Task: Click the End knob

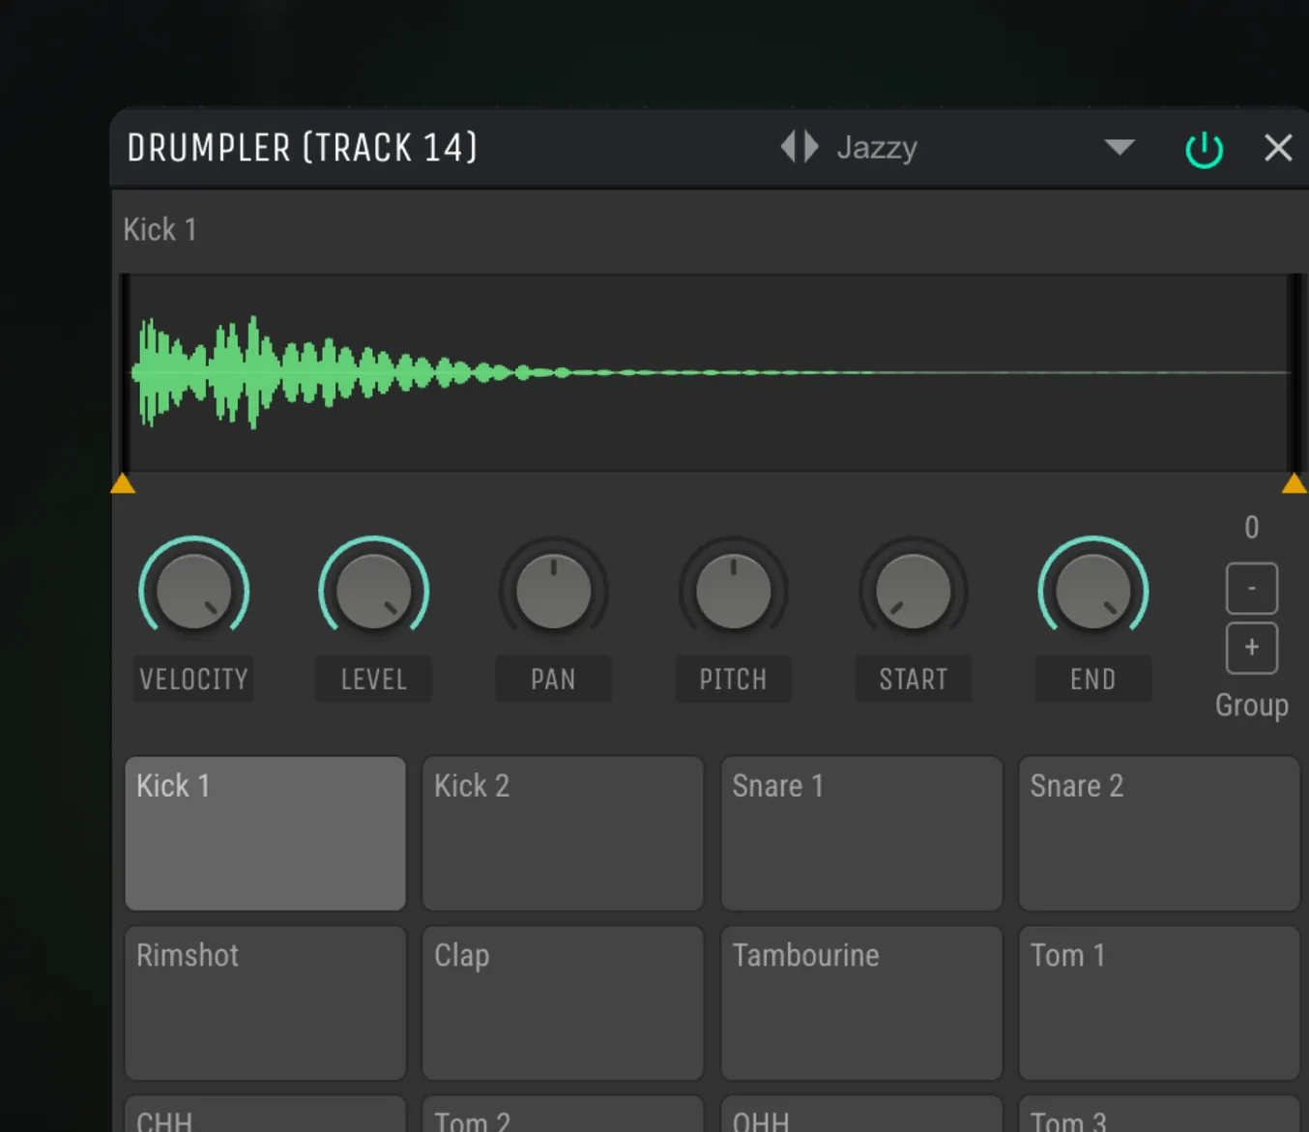Action: coord(1092,591)
